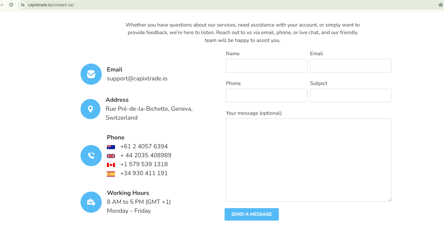Viewport: 444px width, 226px height.
Task: Select the Subject input field
Action: pos(350,96)
